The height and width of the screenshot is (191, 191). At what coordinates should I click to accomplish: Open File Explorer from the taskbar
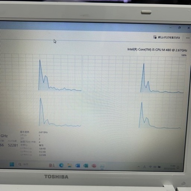pos(69,165)
